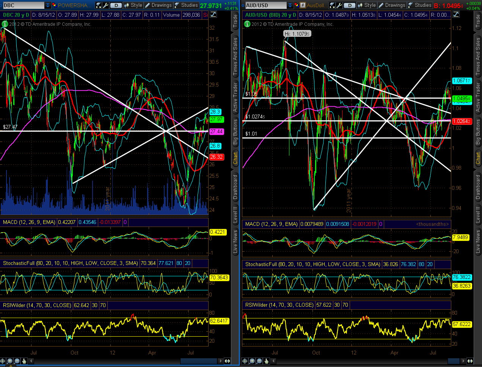Viewport: 482px width, 367px height.
Task: Open Big Buttons tab on left panel
Action: coord(235,132)
